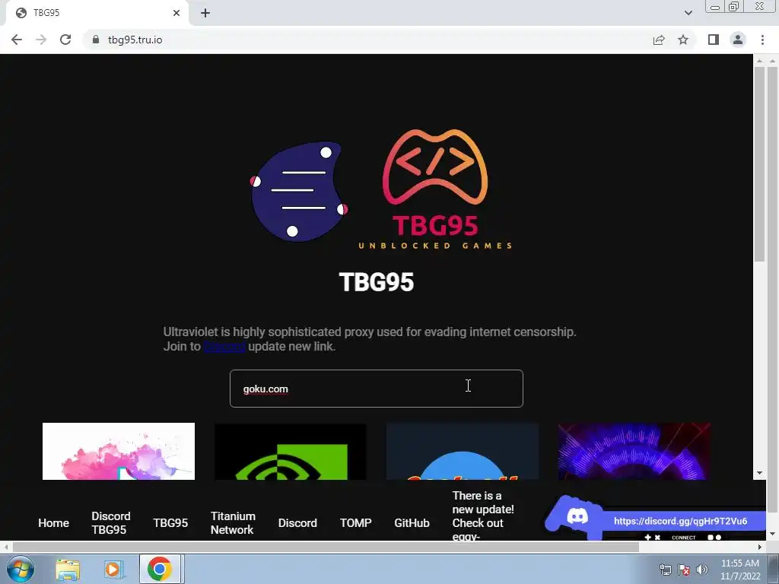Click the horizontal scrollbar thumb
779x584 pixels.
click(326, 547)
